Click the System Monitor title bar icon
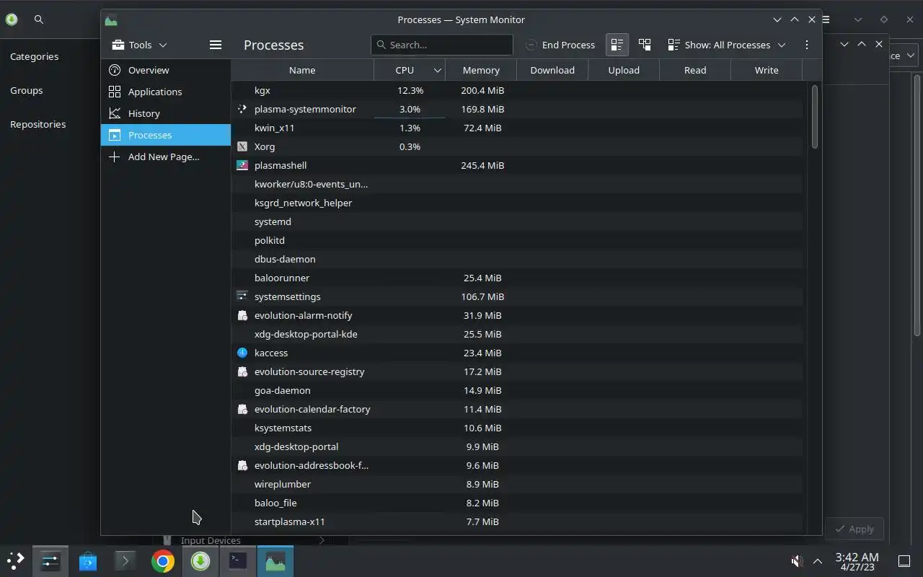The height and width of the screenshot is (577, 923). click(x=110, y=19)
